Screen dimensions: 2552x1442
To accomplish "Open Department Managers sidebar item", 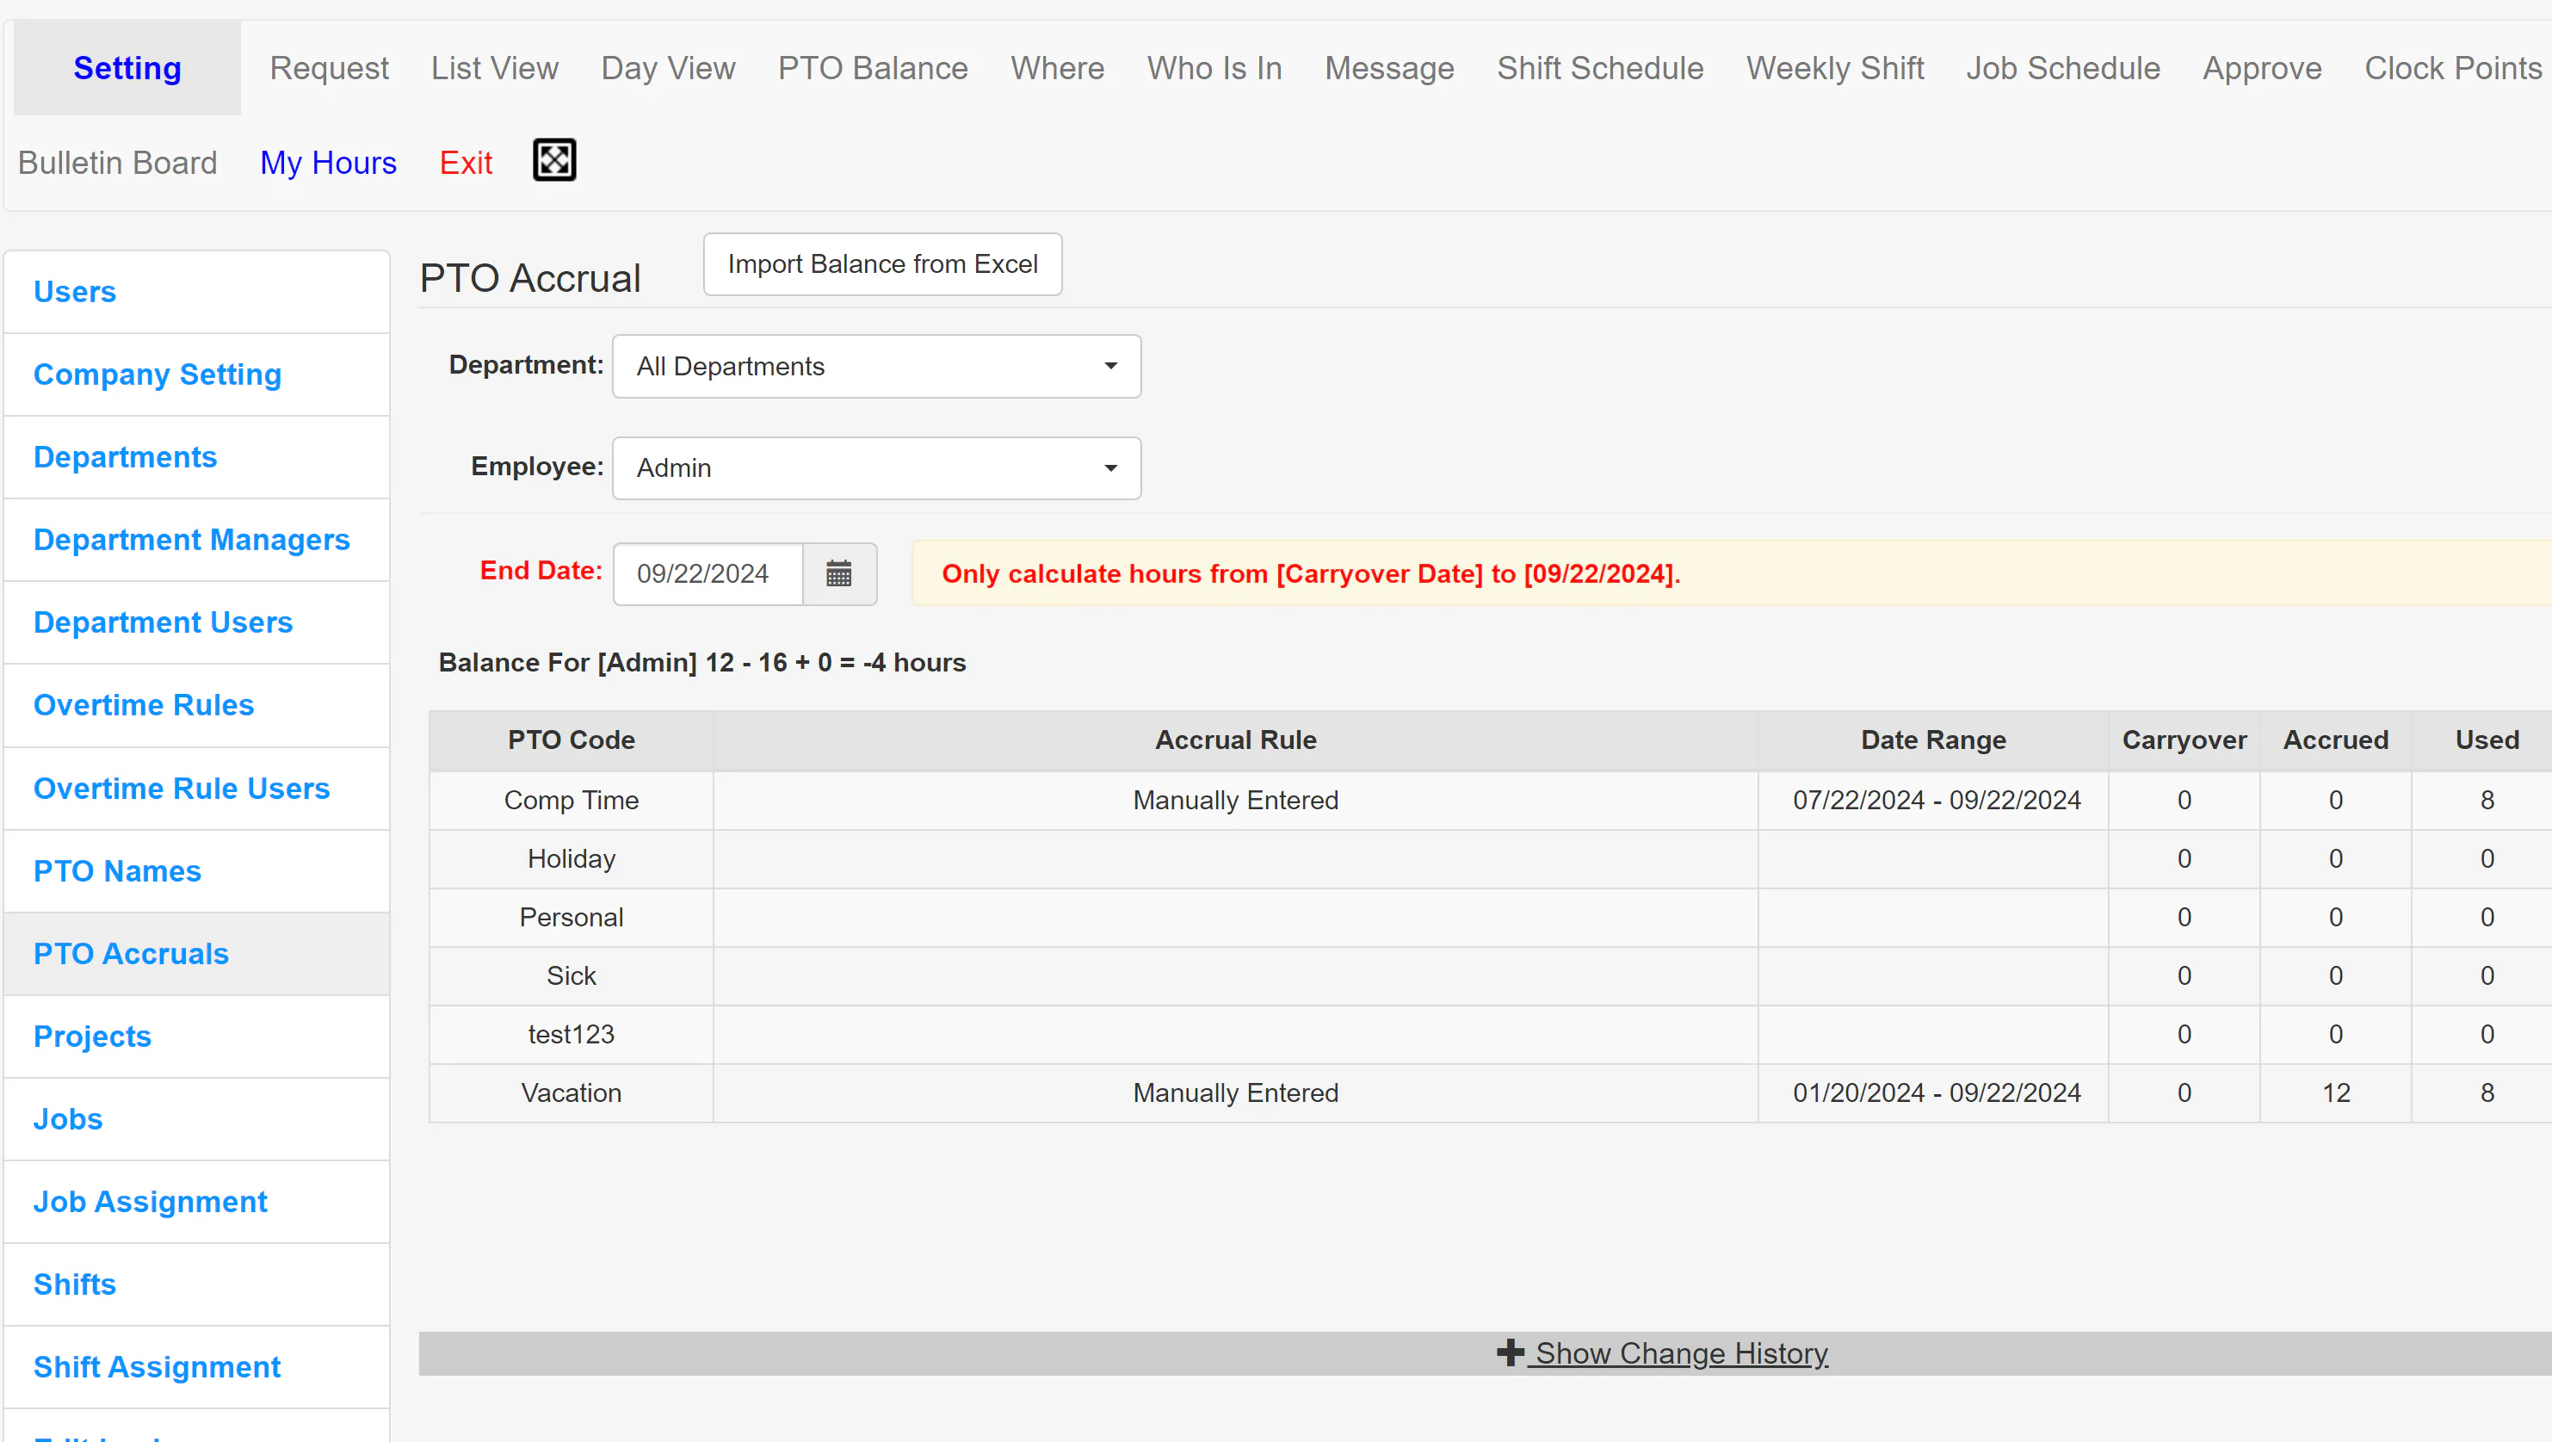I will click(x=196, y=539).
